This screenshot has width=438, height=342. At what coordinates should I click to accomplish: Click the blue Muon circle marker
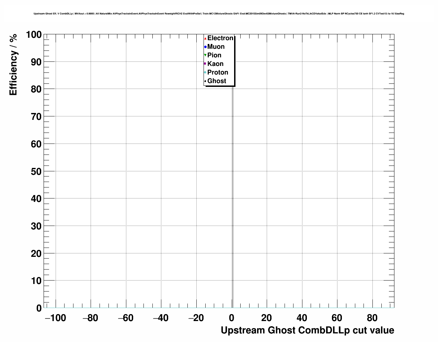click(205, 47)
